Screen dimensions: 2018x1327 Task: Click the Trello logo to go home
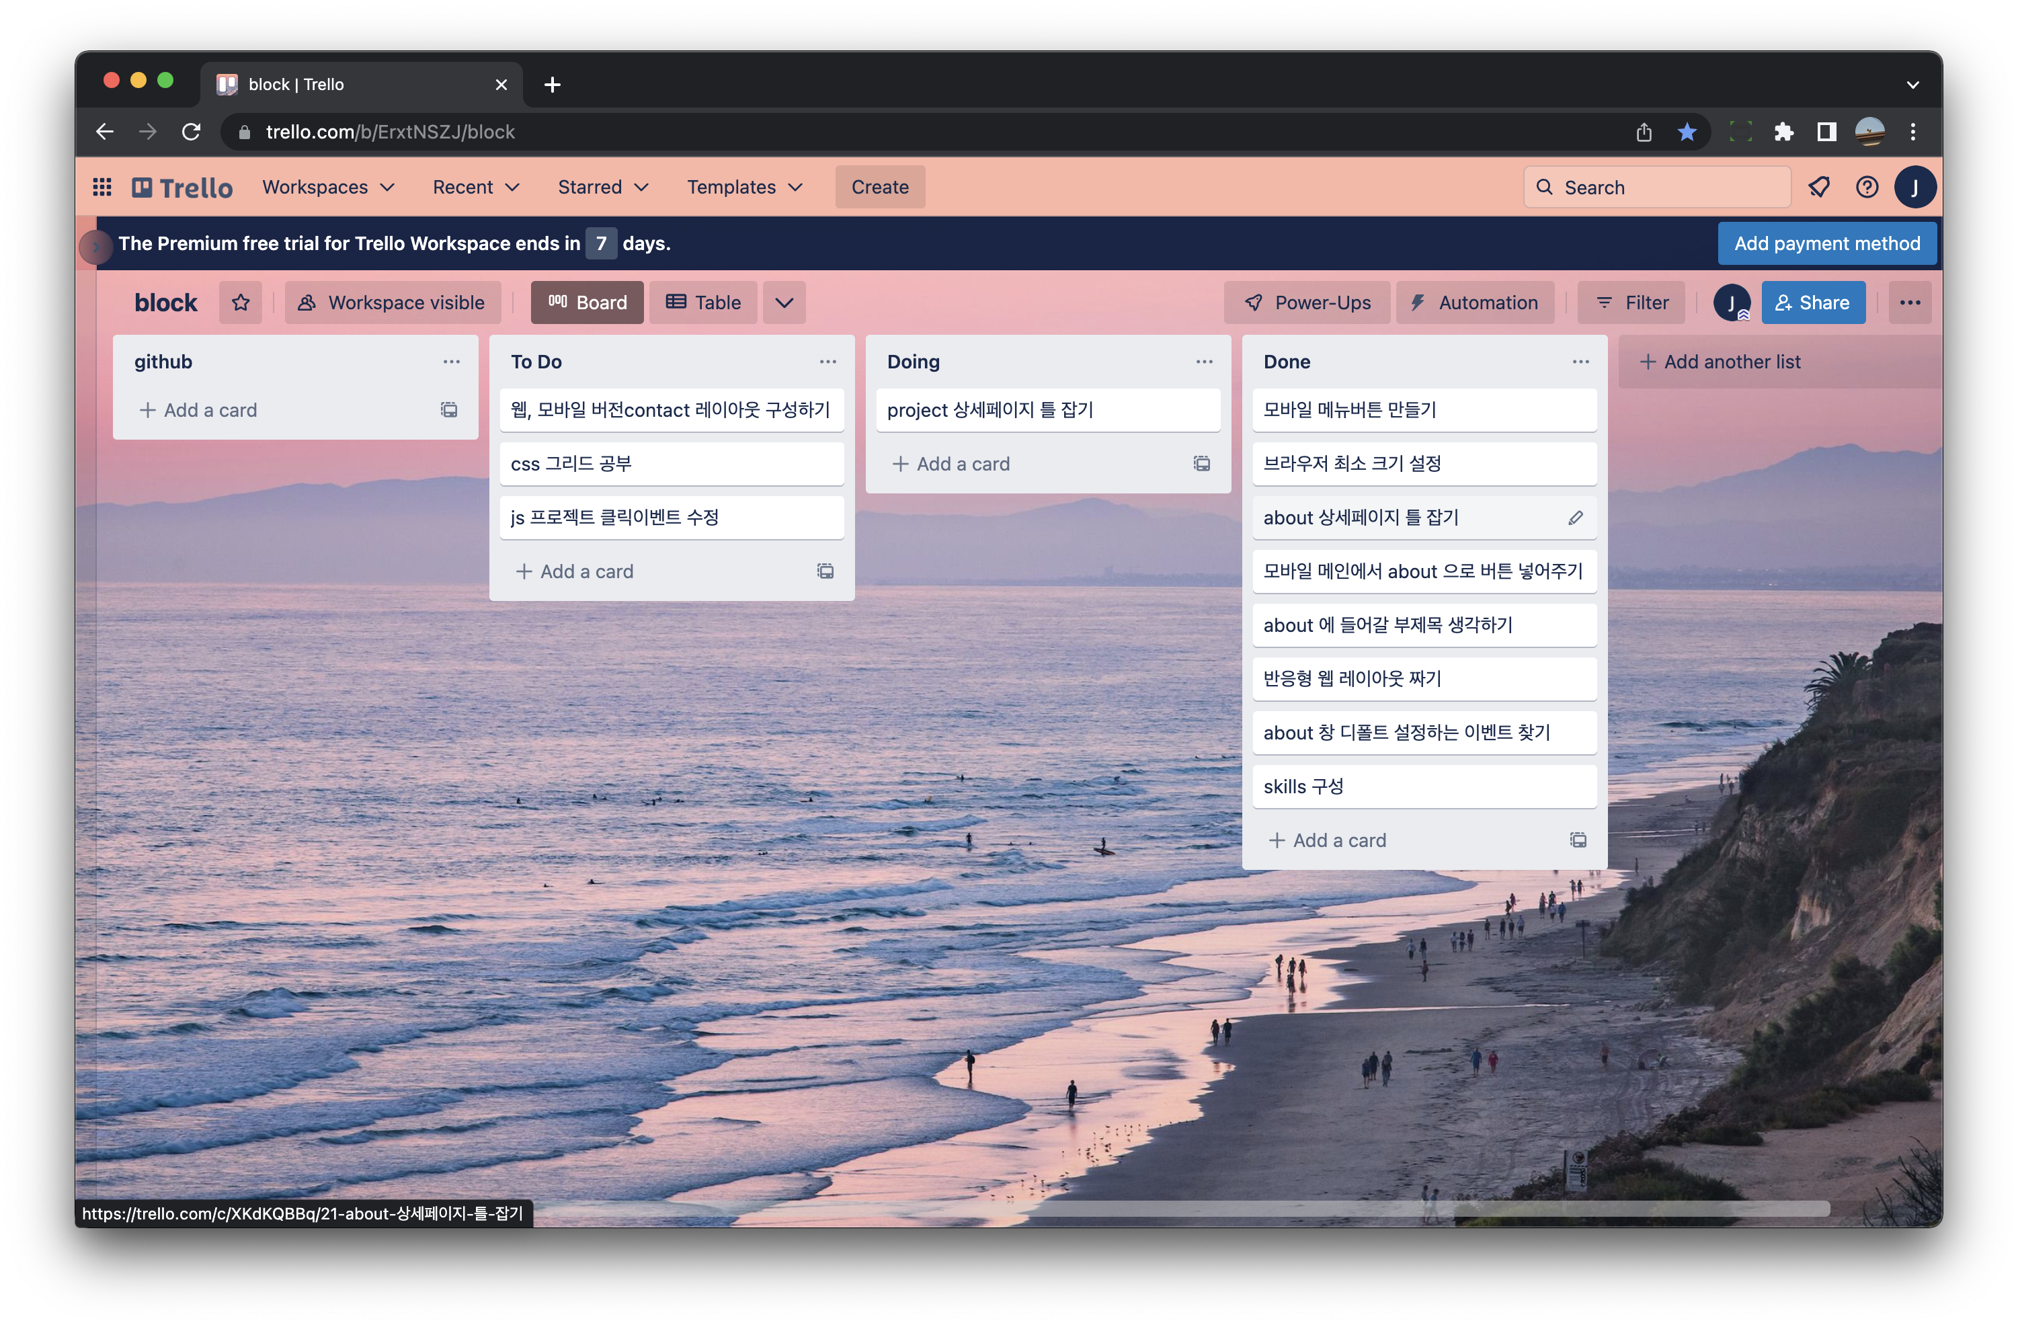[182, 188]
